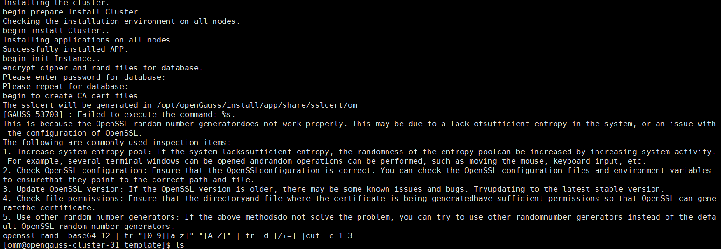Click "encrypt cipher and rand files" line
Screen dimensions: 721x249
(x=103, y=68)
